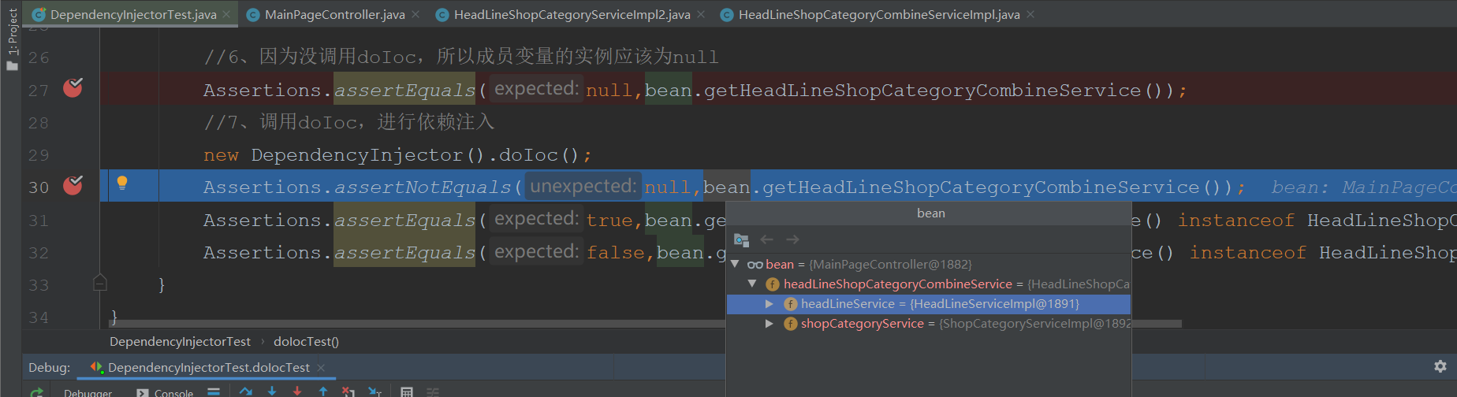Click the doIocTest() breadcrumb
The image size is (1457, 397).
(x=306, y=341)
